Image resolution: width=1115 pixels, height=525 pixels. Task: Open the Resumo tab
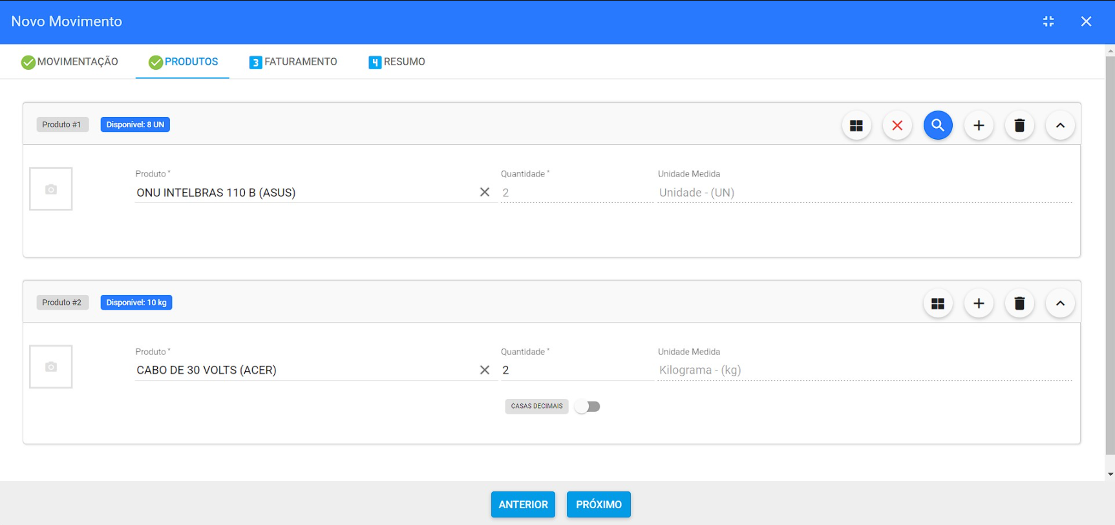[x=397, y=62]
